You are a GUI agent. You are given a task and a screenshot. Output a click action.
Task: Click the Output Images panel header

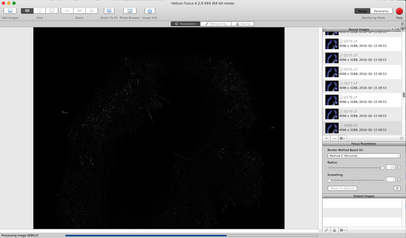[x=364, y=196]
